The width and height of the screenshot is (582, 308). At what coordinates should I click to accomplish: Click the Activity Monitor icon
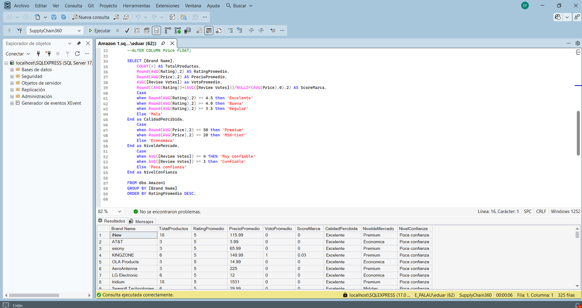tap(172, 17)
